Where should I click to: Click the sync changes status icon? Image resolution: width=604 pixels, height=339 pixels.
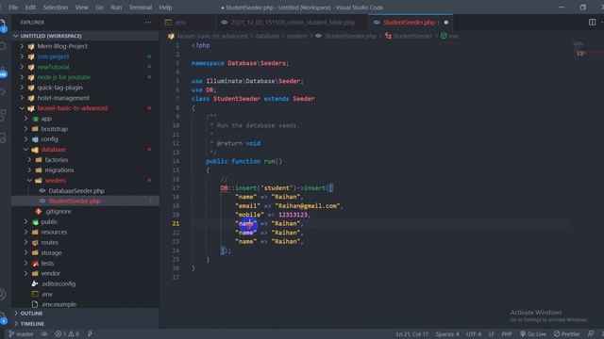pyautogui.click(x=44, y=334)
